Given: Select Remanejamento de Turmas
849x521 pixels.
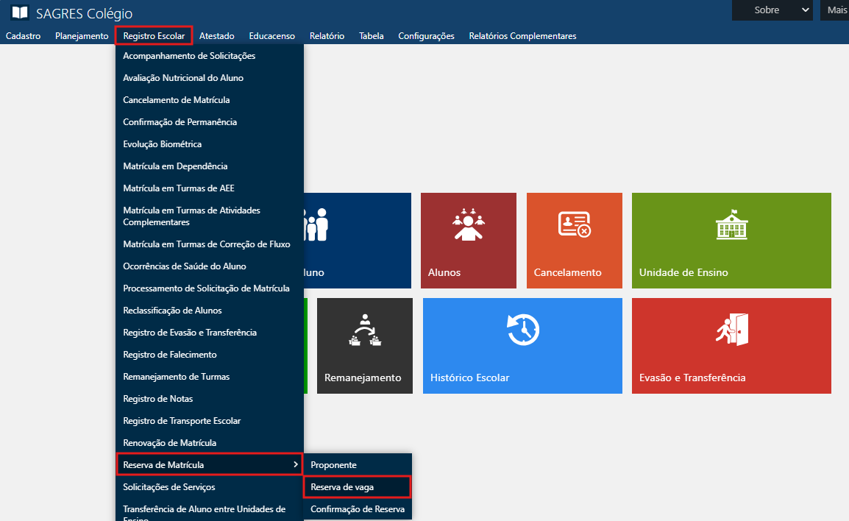Looking at the screenshot, I should point(210,377).
